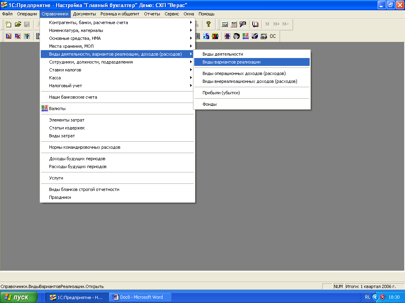Viewport: 405px width, 303px height.
Task: Click the greyed Save diskette icon
Action: click(x=27, y=24)
